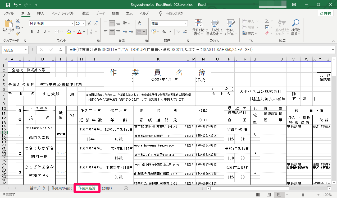Toggle align text left

106,32
